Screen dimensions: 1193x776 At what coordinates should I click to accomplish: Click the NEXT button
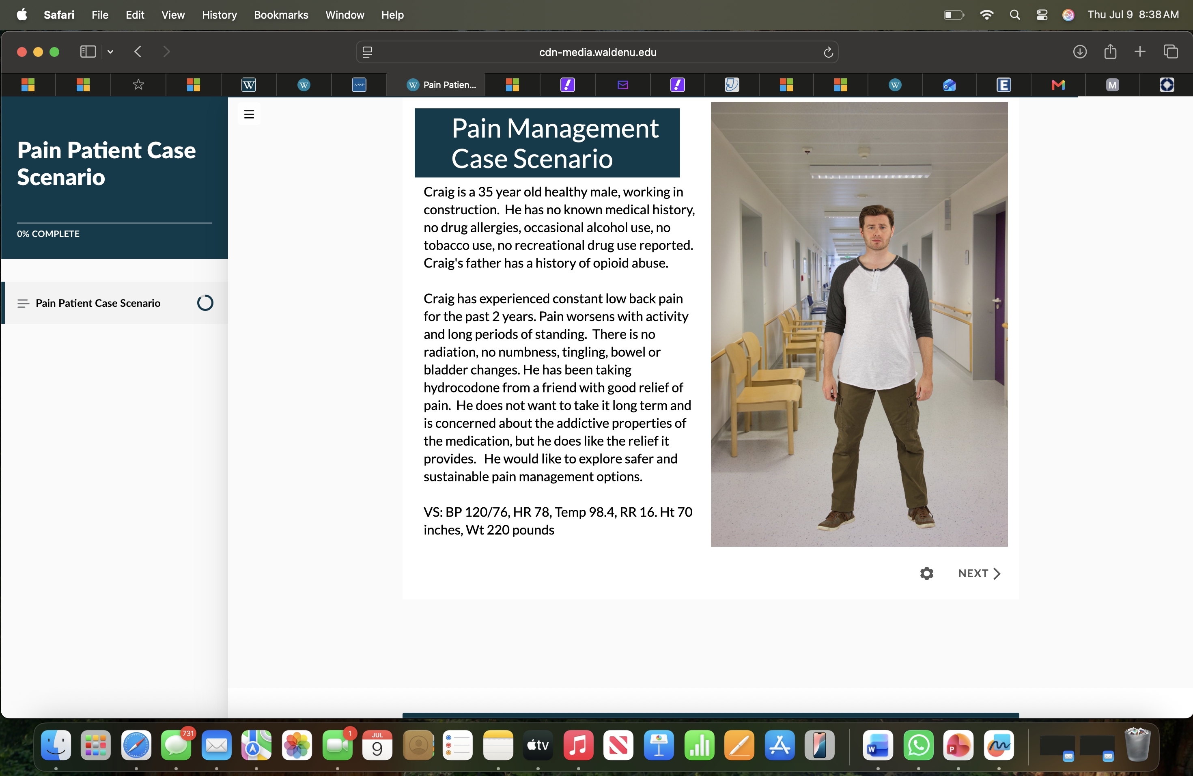pyautogui.click(x=979, y=573)
